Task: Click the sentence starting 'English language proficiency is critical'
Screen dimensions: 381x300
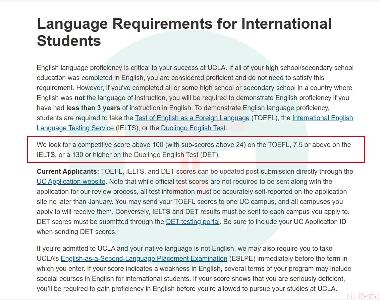Action: point(132,68)
